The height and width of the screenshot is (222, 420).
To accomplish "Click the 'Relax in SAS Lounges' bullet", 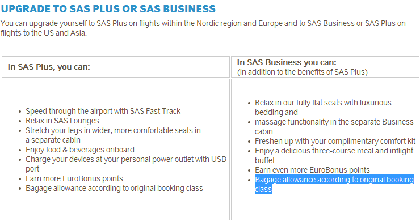I will coord(62,121).
